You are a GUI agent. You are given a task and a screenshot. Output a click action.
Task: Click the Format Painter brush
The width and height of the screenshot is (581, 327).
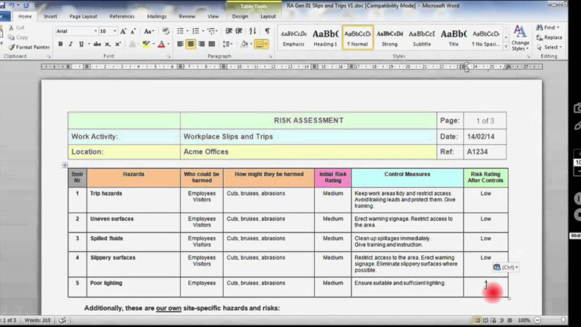click(x=29, y=47)
